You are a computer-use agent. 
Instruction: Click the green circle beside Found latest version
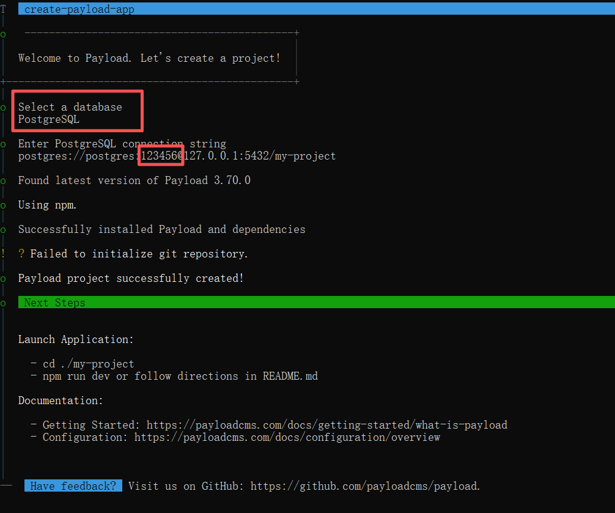coord(3,181)
